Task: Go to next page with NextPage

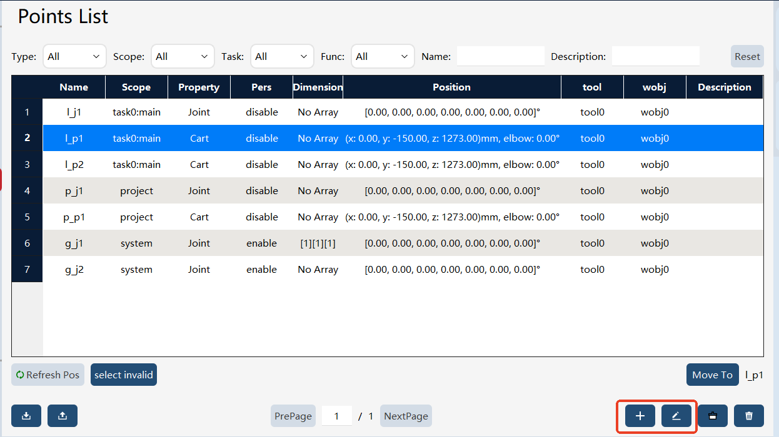Action: pos(406,416)
